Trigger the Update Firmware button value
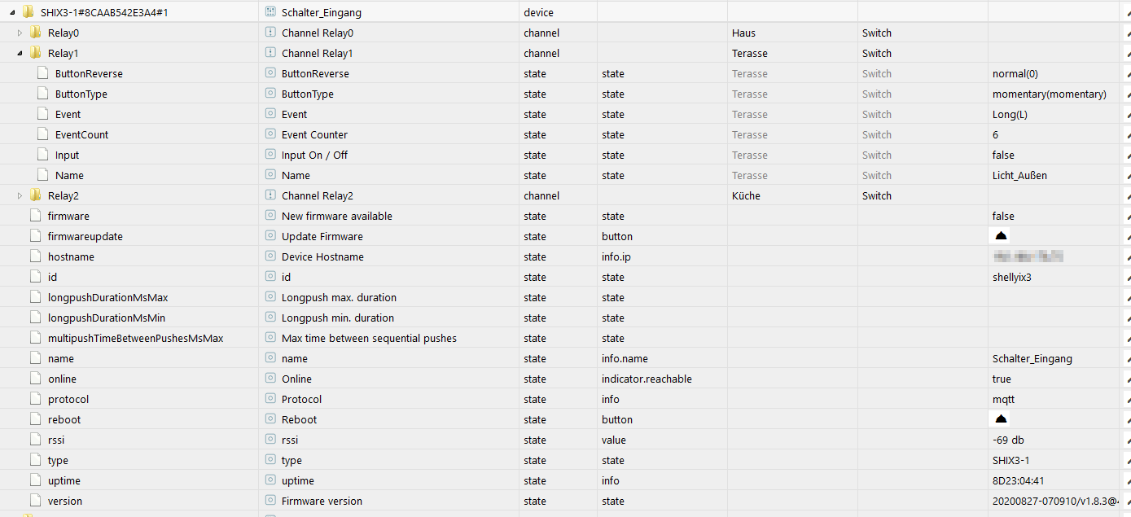Screen dimensions: 1131x517 [1001, 236]
